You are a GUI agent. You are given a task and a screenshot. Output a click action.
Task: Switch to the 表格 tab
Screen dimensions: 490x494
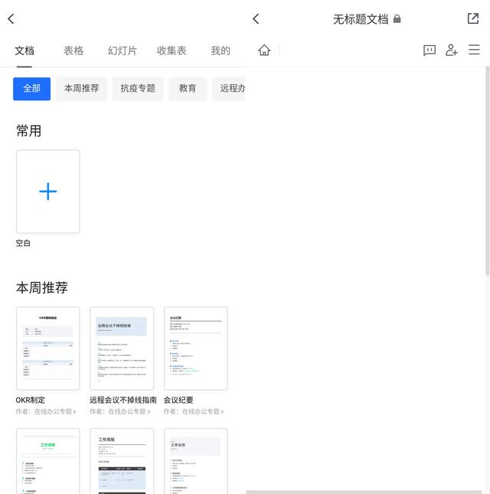73,50
